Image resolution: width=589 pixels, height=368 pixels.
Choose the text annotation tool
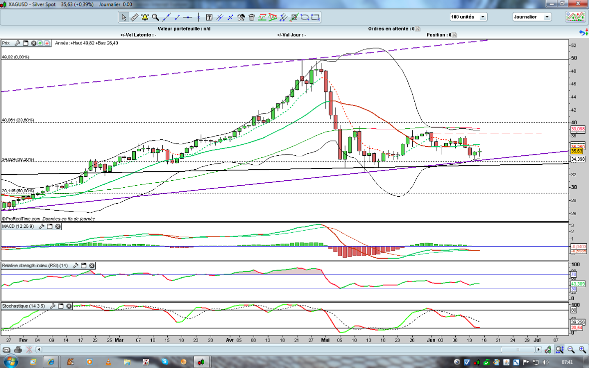click(209, 17)
